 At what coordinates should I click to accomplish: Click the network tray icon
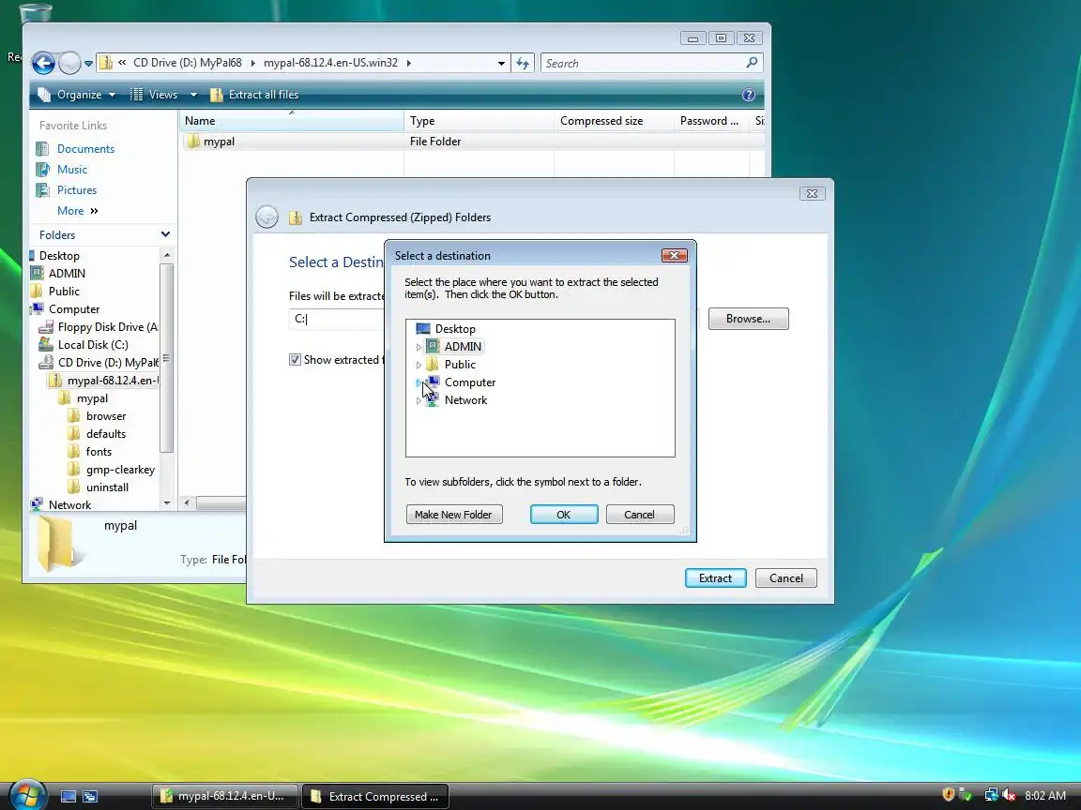[991, 796]
